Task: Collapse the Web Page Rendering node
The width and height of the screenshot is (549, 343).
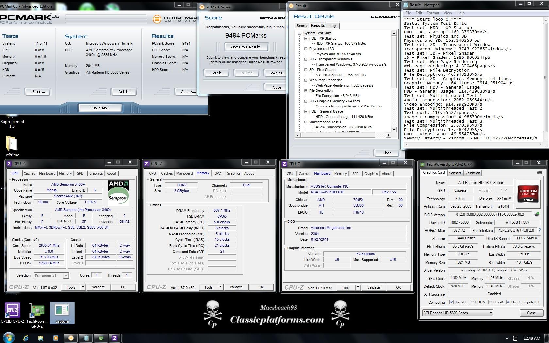Action: (306, 80)
